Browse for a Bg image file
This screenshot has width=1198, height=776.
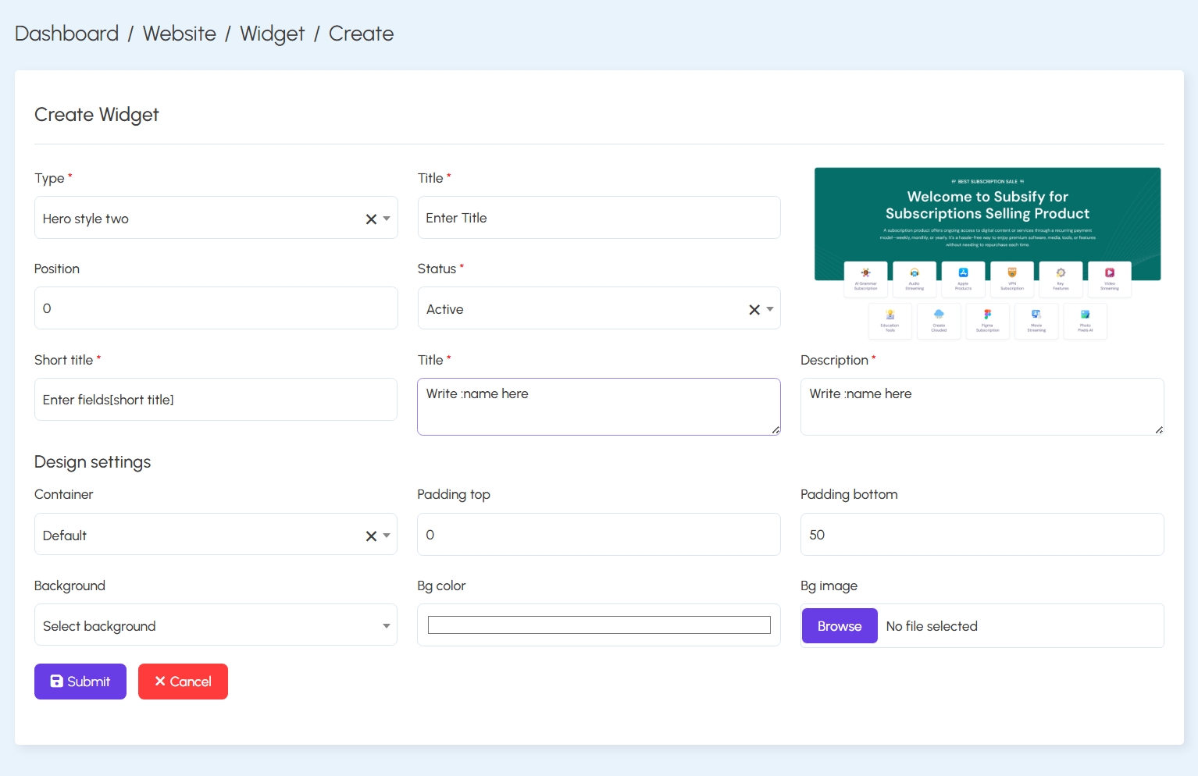pos(840,626)
